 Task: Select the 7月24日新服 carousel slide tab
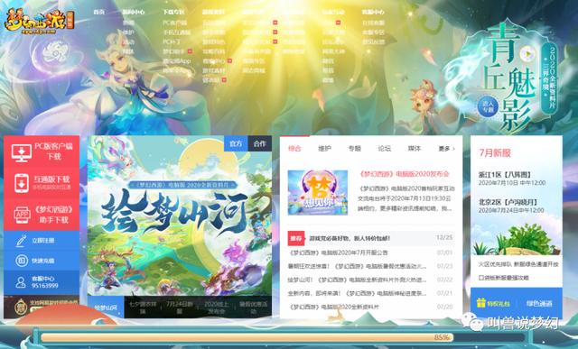coord(180,307)
